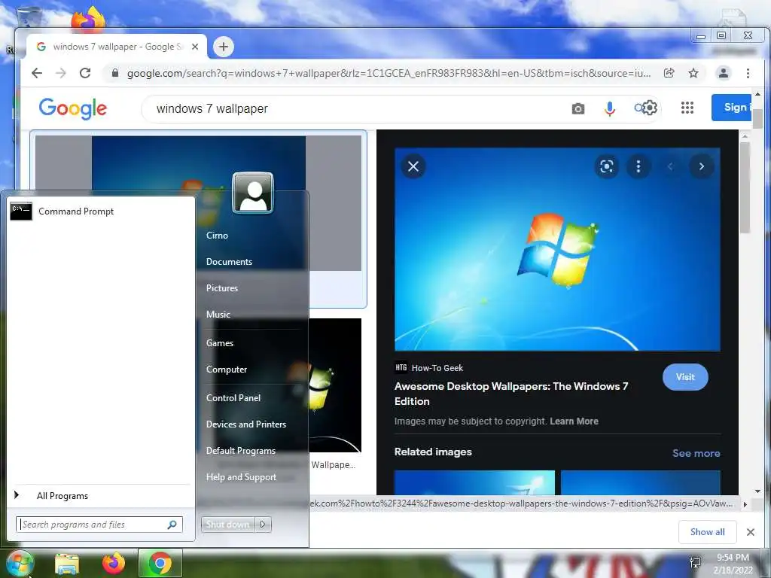Open Control Panel

(233, 398)
